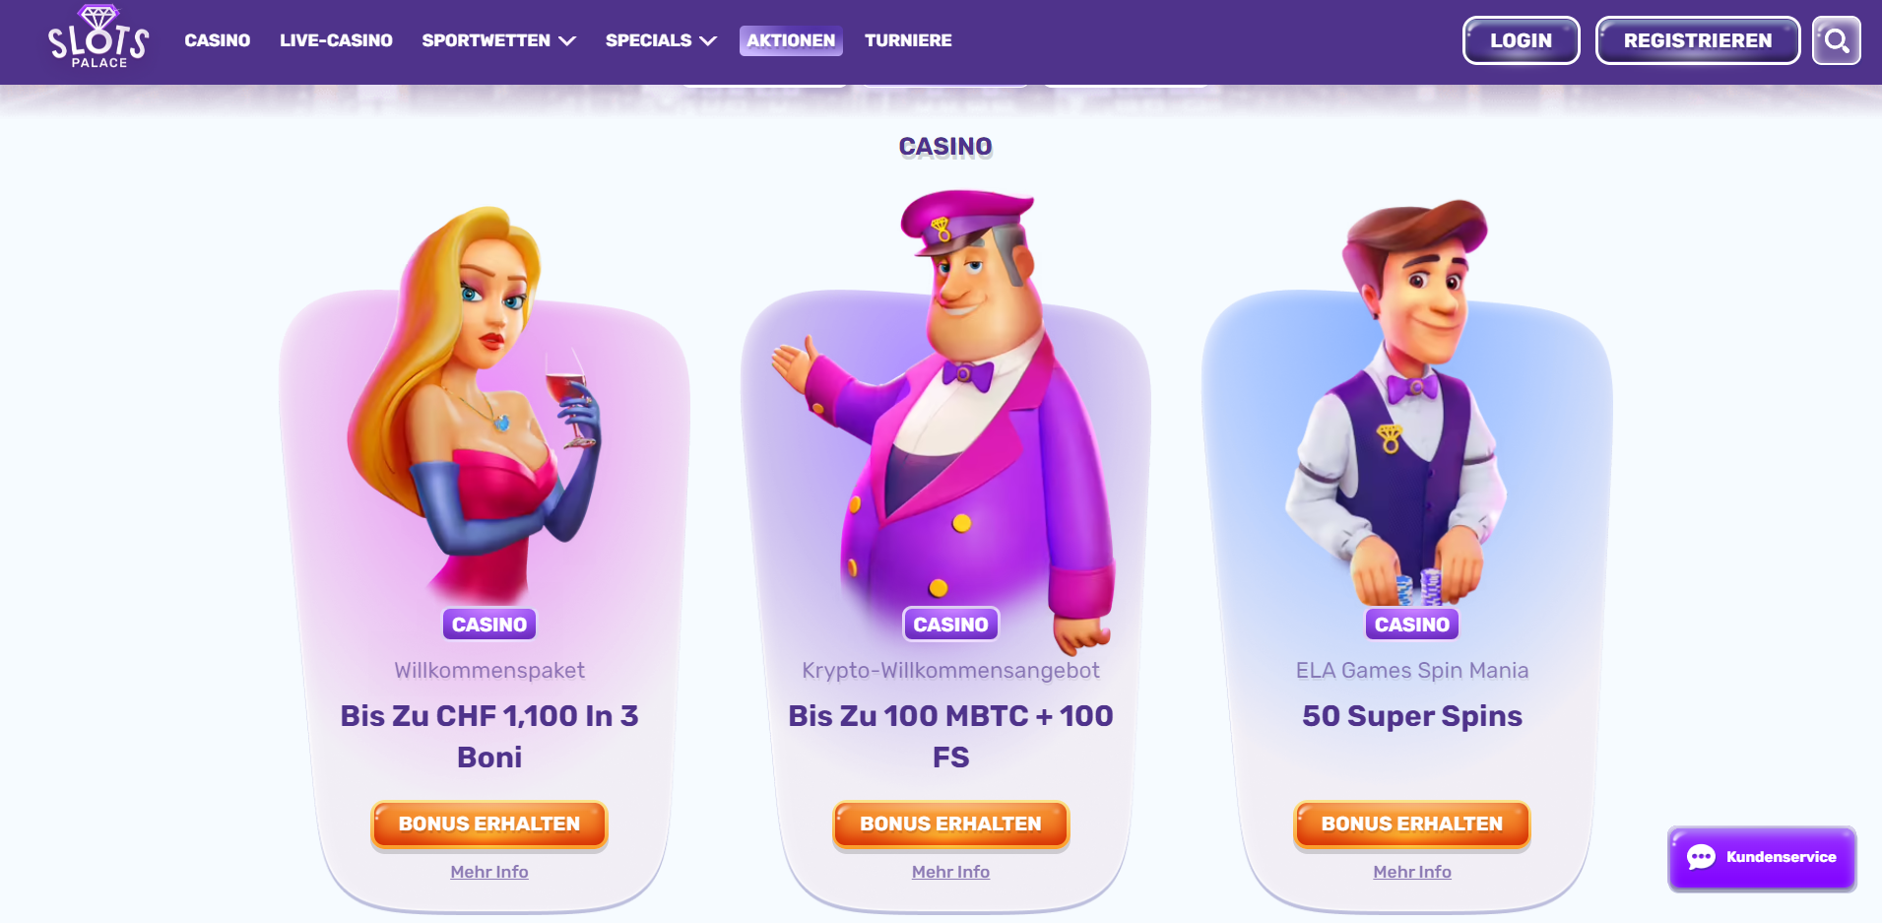Open the Casino menu item

pos(218,40)
